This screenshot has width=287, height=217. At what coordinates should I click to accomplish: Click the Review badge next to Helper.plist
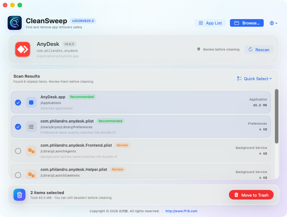pyautogui.click(x=117, y=169)
